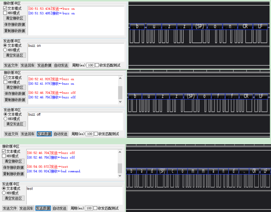The height and width of the screenshot is (212, 271).
Task: Click scroll-down arrow in bottom receive log
Action: [120, 176]
